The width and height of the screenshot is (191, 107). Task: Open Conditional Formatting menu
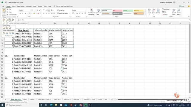click(x=91, y=12)
